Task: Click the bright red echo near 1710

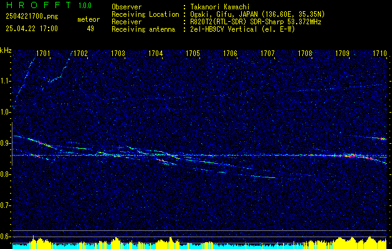Action: 380,138
